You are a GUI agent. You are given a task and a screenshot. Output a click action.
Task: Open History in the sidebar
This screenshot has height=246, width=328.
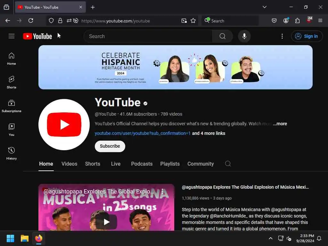12,153
